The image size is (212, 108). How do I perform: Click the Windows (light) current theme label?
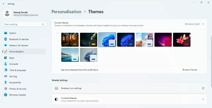(192, 24)
